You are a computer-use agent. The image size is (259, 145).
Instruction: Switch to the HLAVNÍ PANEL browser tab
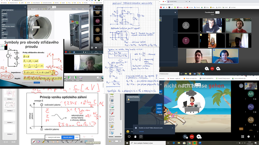tap(177, 2)
